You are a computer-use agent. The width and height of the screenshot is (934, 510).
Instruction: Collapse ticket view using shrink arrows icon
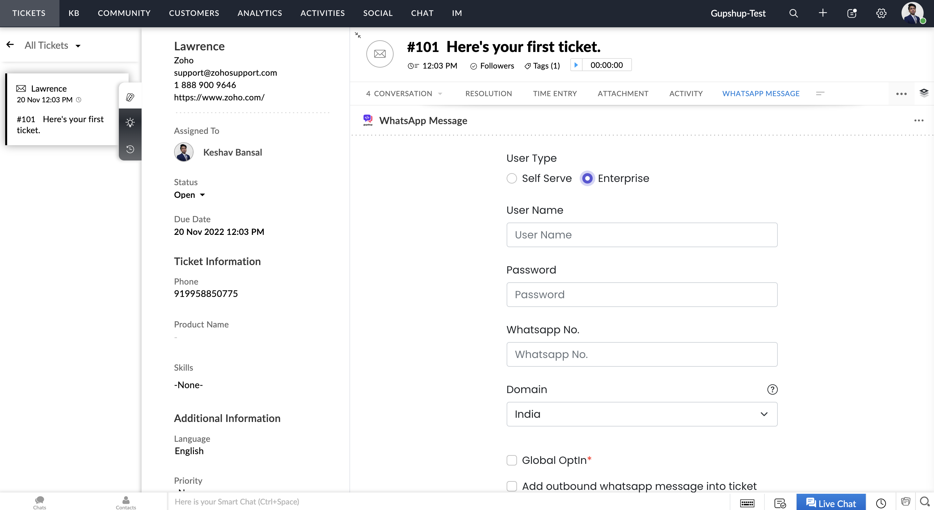pyautogui.click(x=358, y=35)
